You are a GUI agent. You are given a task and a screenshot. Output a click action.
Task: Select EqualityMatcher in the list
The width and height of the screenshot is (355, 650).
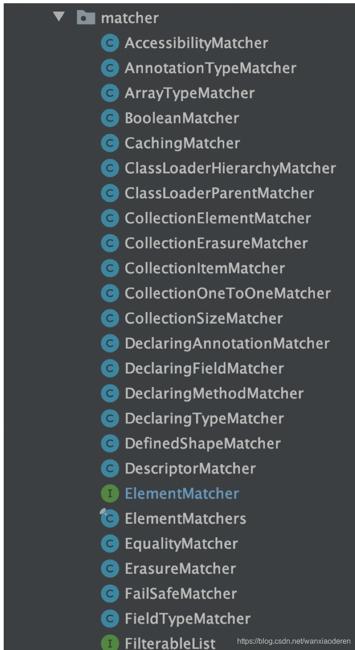pos(181,544)
